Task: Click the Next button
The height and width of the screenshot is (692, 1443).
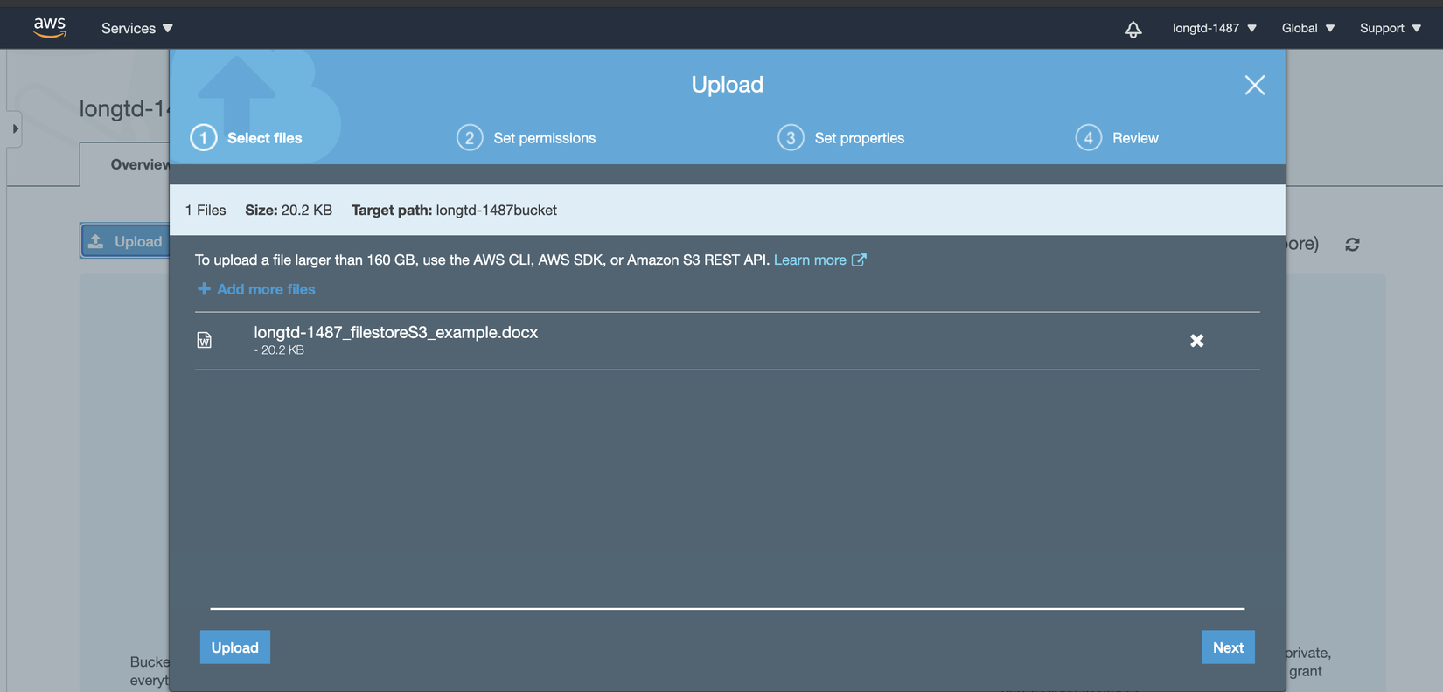Action: (x=1228, y=647)
